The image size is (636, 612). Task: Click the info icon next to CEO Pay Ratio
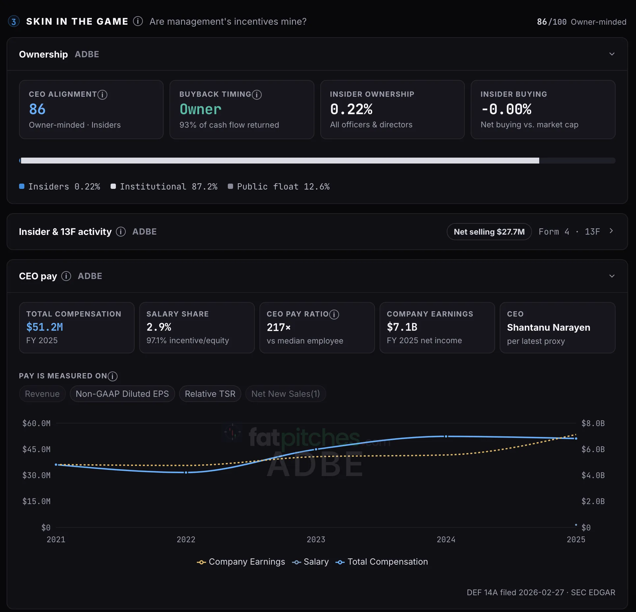pos(334,315)
